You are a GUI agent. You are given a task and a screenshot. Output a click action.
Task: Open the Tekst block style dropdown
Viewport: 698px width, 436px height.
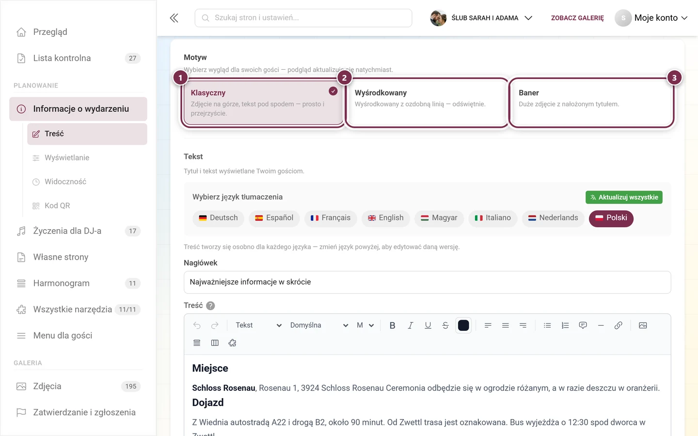click(258, 326)
